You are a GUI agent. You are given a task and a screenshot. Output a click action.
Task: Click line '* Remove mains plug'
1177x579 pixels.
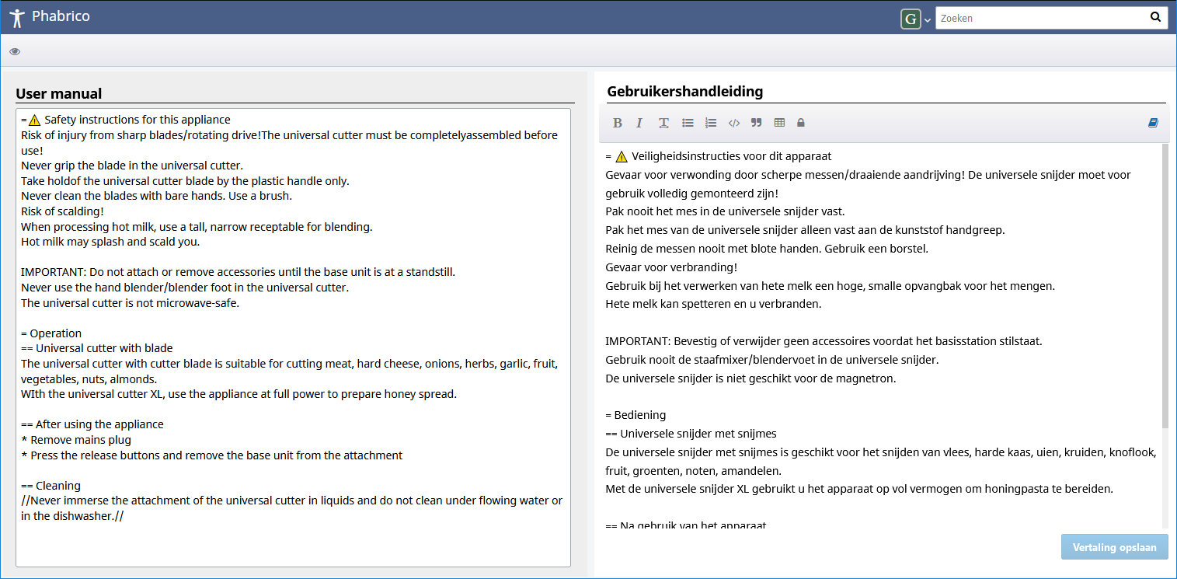(x=76, y=440)
